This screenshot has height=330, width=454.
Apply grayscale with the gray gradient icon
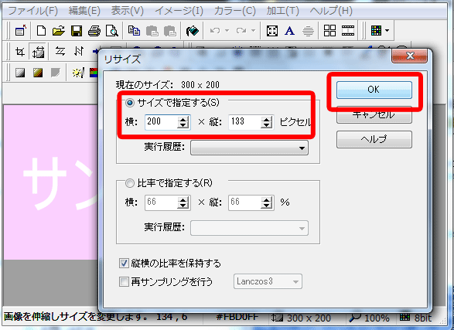pos(20,73)
